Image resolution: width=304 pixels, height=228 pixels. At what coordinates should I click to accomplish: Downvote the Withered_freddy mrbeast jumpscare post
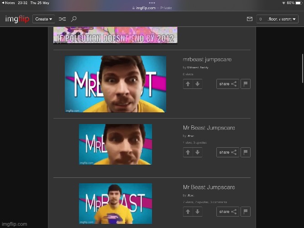pyautogui.click(x=198, y=84)
